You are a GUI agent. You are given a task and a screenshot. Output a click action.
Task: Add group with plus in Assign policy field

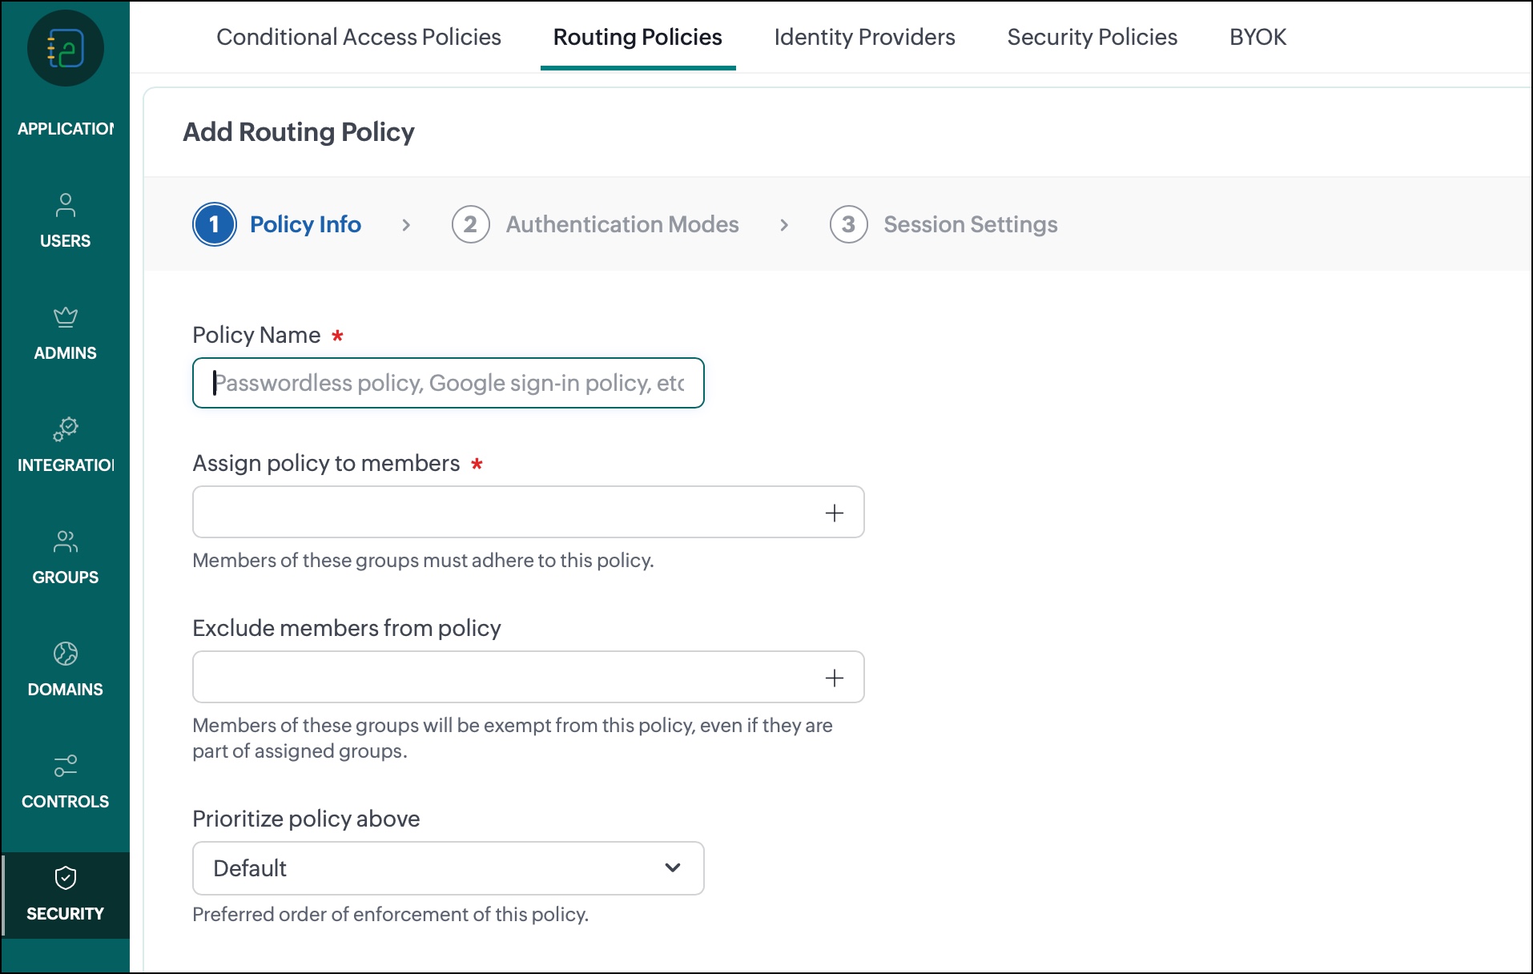pyautogui.click(x=834, y=513)
